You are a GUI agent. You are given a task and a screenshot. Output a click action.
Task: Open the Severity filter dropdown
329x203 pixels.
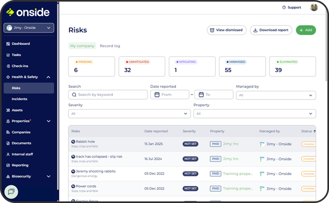(129, 114)
